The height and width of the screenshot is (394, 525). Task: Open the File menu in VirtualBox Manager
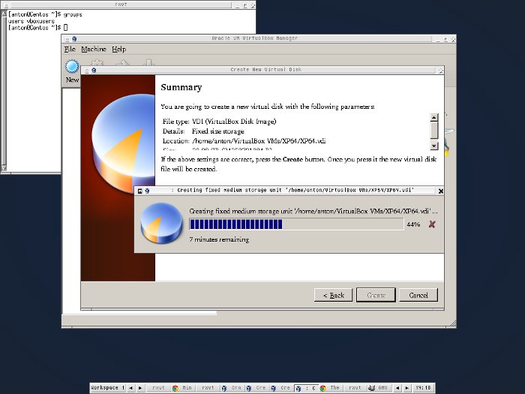click(x=70, y=50)
